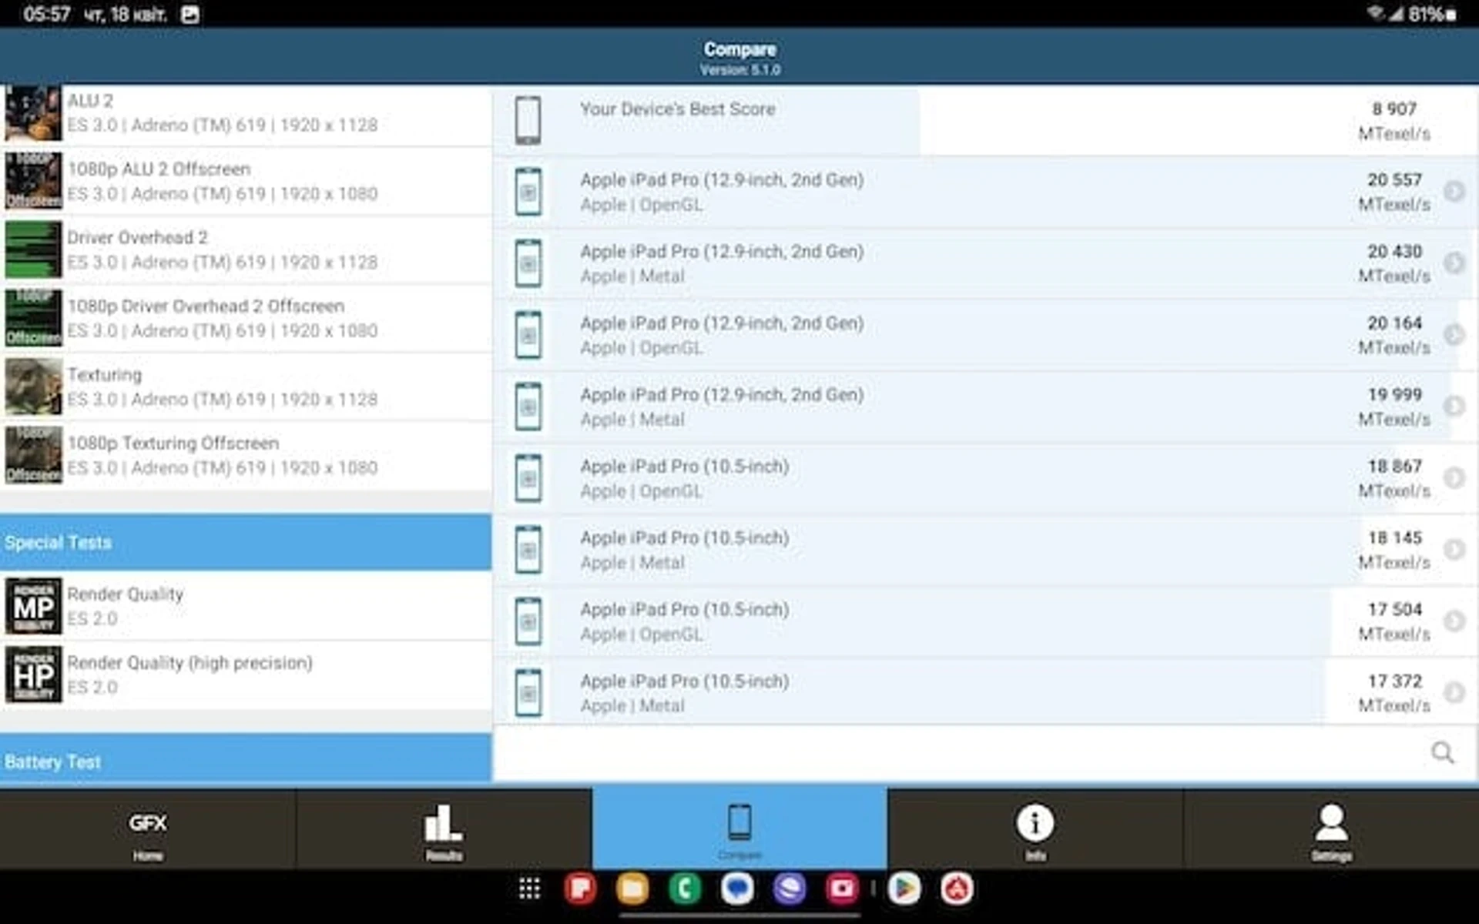
Task: Open the Settings tab
Action: click(x=1331, y=829)
